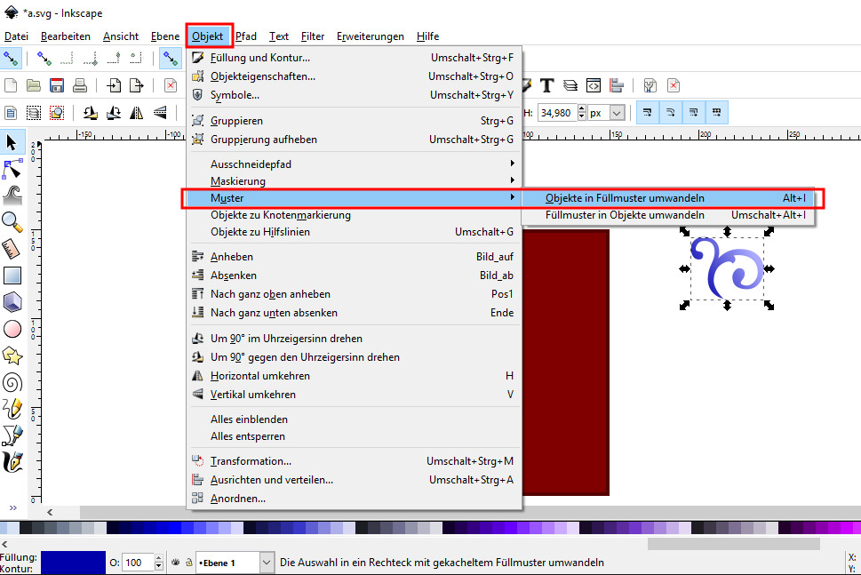Select the Star polygon tool

(x=12, y=355)
